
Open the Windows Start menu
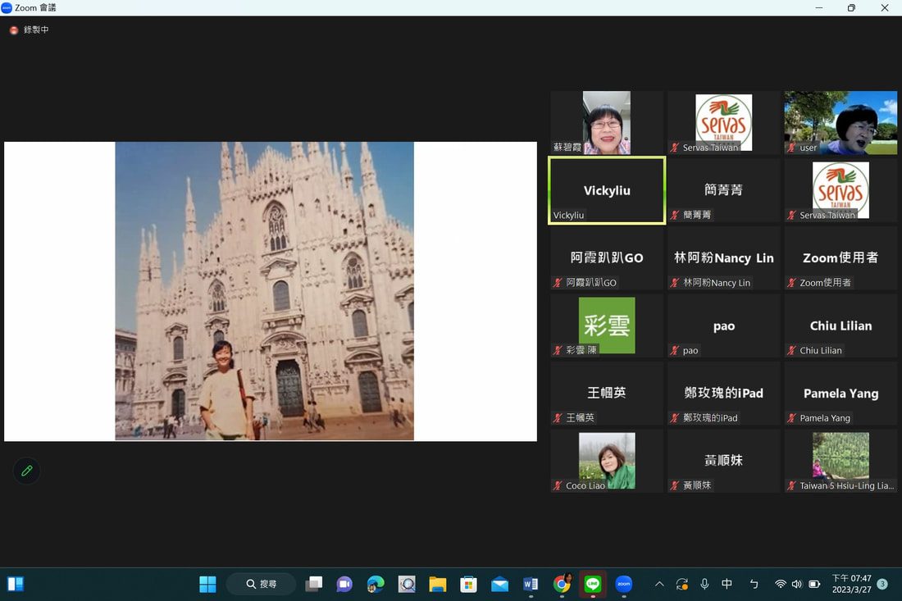[x=207, y=585]
